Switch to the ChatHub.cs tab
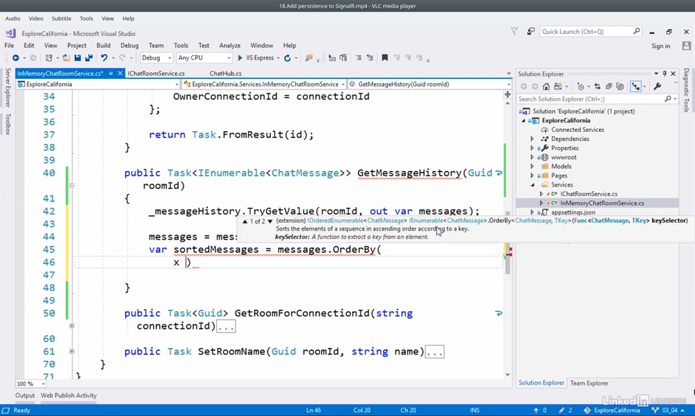695x416 pixels. tap(225, 74)
